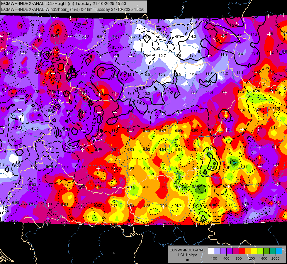Click the 4.37 grid value
The width and height of the screenshot is (287, 264).
[x=130, y=187]
